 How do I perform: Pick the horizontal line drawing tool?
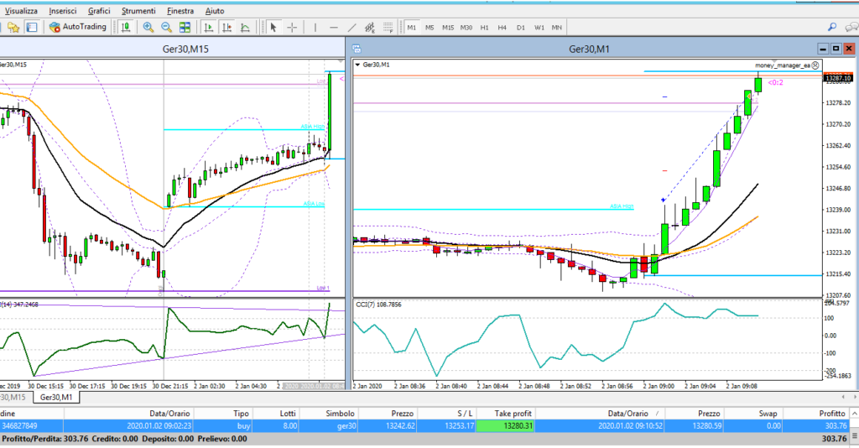334,27
